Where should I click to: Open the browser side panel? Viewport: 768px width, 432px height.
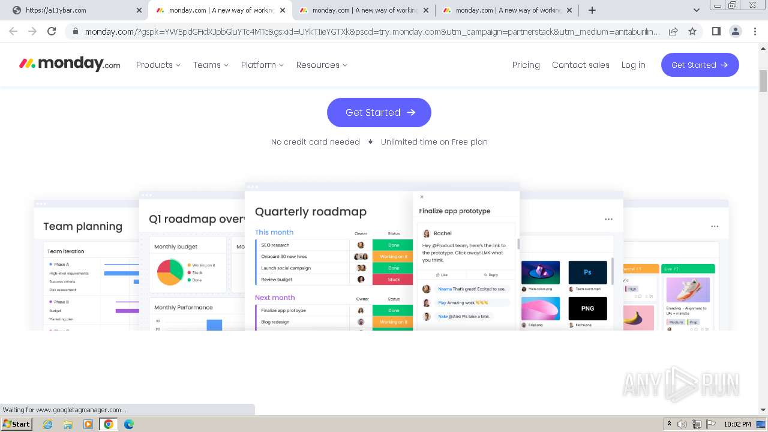tap(716, 31)
